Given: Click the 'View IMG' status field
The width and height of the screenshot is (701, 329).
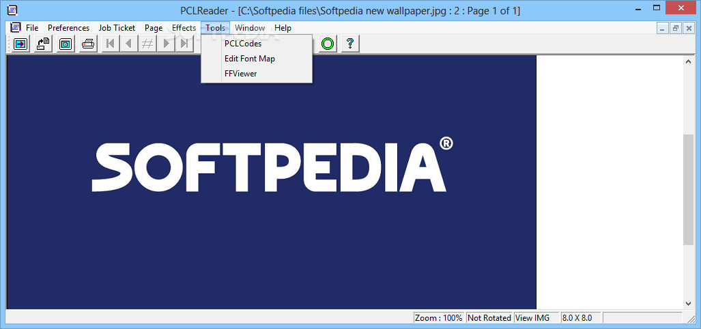Looking at the screenshot, I should [537, 318].
